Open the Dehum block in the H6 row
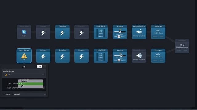The width and height of the screenshot is (197, 110). (x=43, y=56)
